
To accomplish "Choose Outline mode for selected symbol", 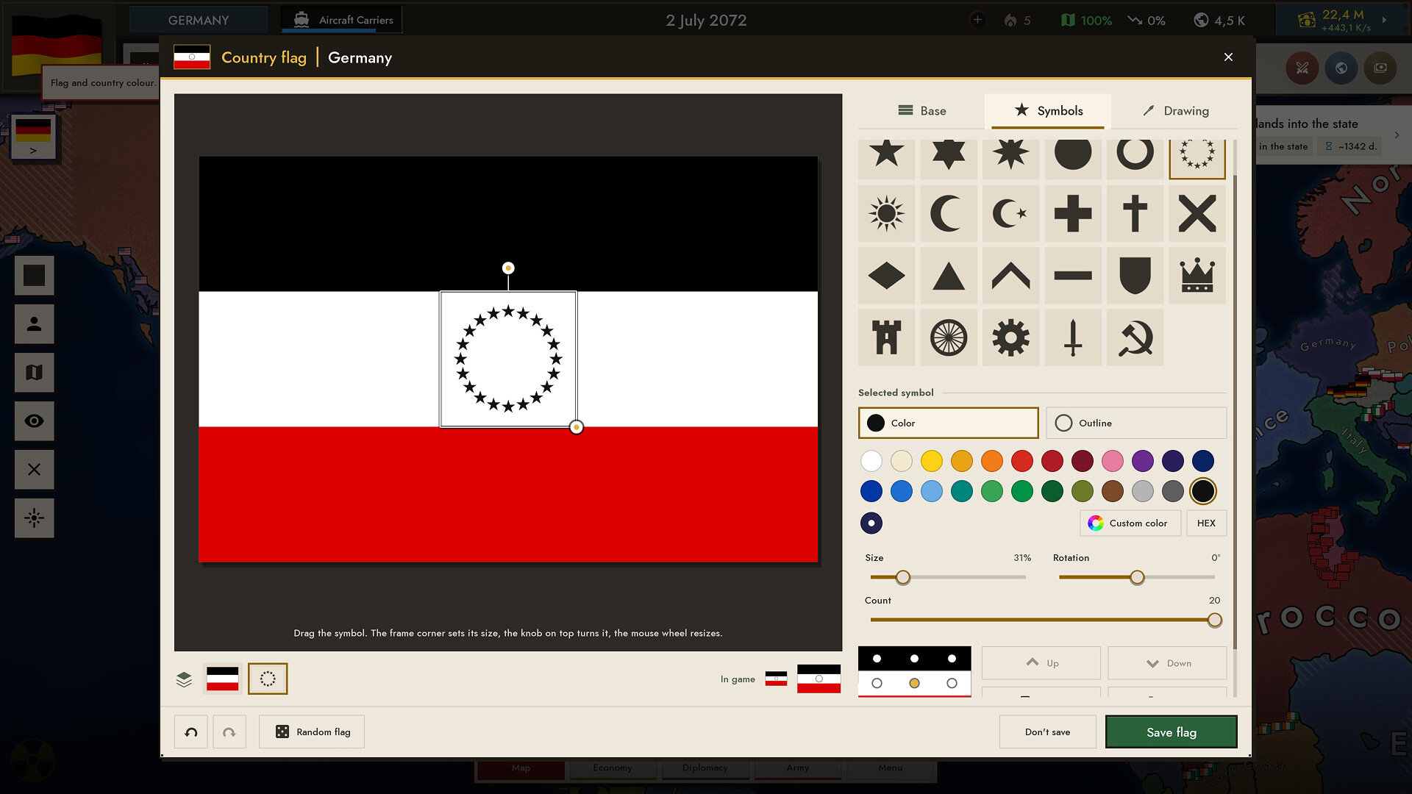I will pos(1136,423).
